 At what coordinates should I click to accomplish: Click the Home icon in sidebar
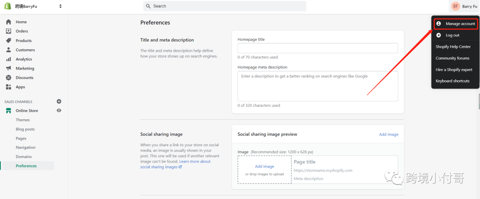click(x=8, y=22)
